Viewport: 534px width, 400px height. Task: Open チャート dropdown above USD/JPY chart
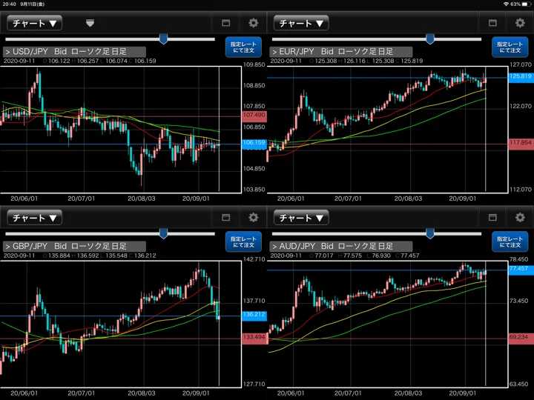coord(34,23)
